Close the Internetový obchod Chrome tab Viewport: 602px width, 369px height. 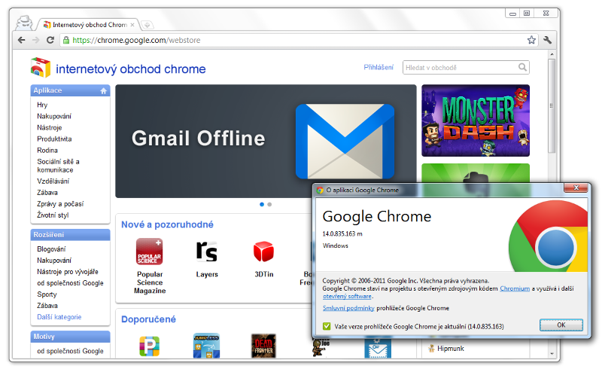[132, 25]
